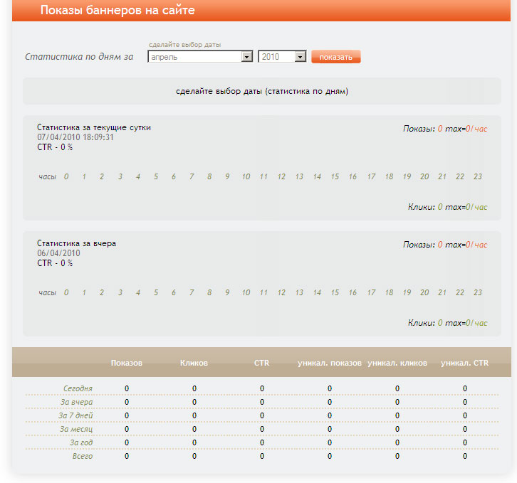517x483 pixels.
Task: Click the "Статистика за текущие сутки" title
Action: tap(94, 127)
